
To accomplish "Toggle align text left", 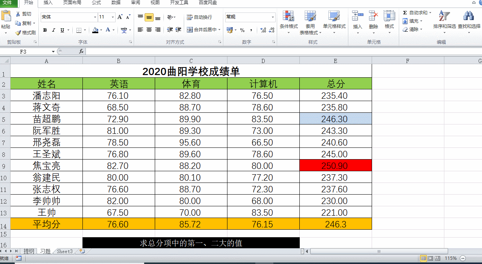I will [x=140, y=29].
